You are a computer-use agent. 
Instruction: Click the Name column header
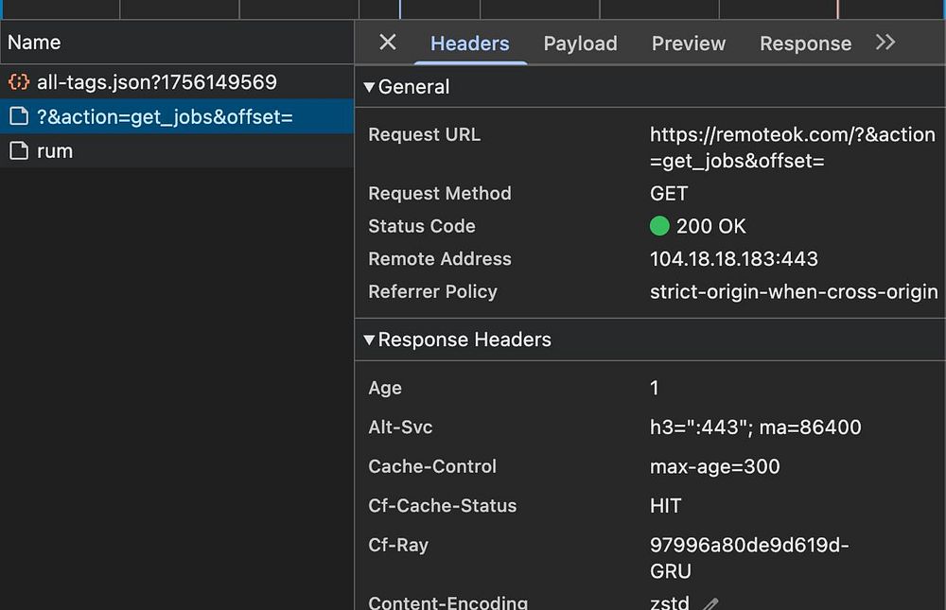tap(34, 43)
